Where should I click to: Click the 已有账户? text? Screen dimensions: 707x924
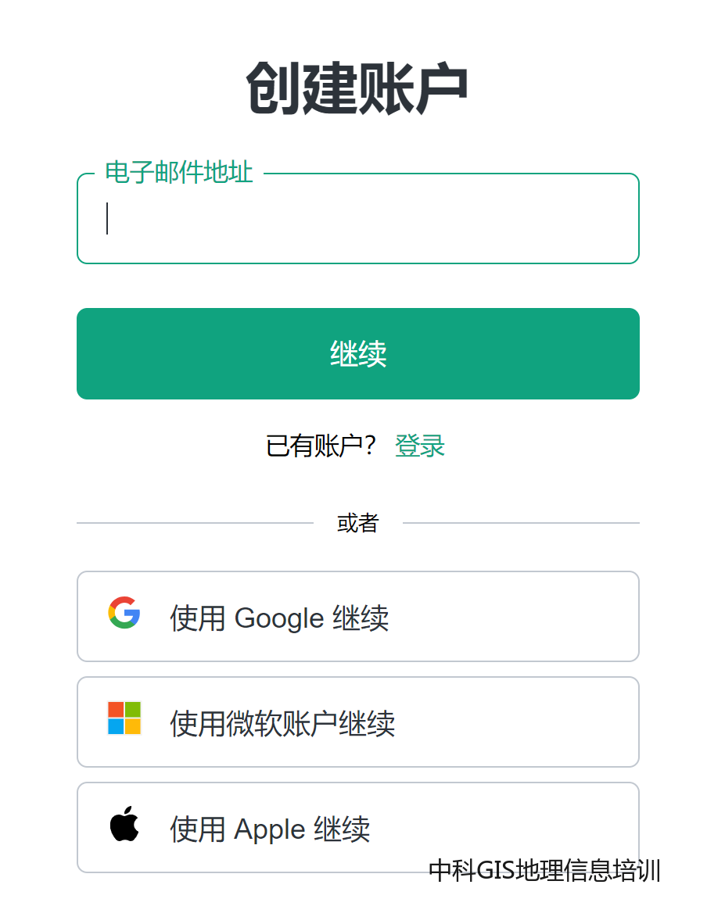point(321,446)
